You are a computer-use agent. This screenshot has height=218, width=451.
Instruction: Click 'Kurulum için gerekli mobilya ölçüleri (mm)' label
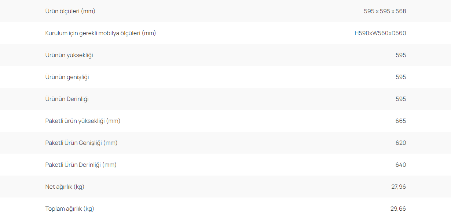point(101,33)
